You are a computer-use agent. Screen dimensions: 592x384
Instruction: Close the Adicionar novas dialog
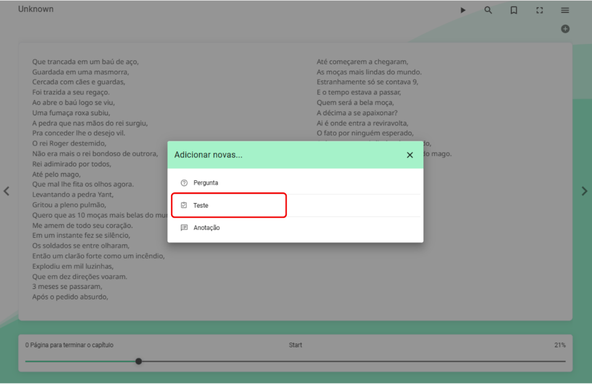click(410, 155)
